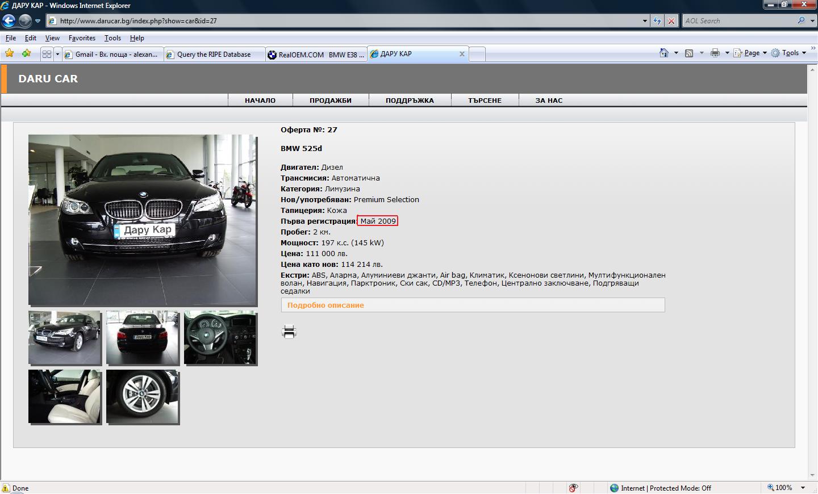The image size is (818, 494).
Task: Open the zoom level 100% control
Action: tap(779, 488)
